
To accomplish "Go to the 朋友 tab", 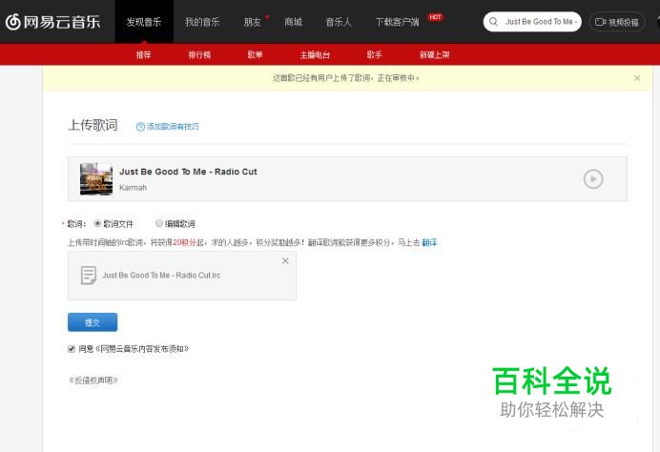I will (x=253, y=22).
